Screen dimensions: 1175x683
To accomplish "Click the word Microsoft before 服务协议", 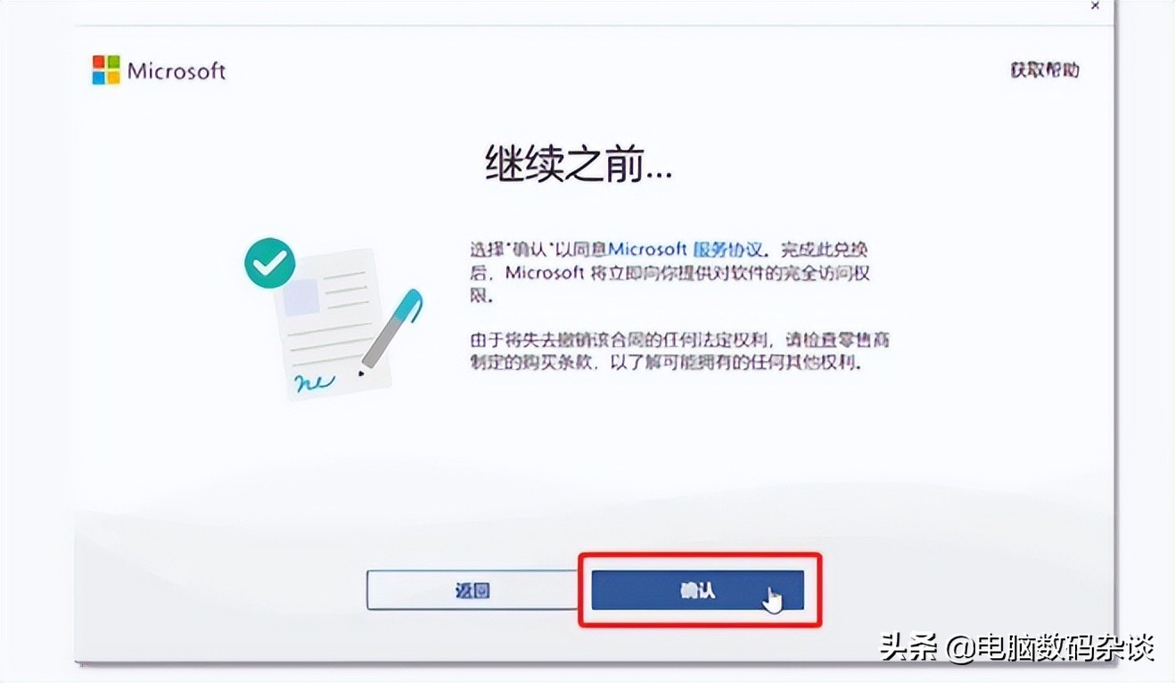I will pos(647,250).
